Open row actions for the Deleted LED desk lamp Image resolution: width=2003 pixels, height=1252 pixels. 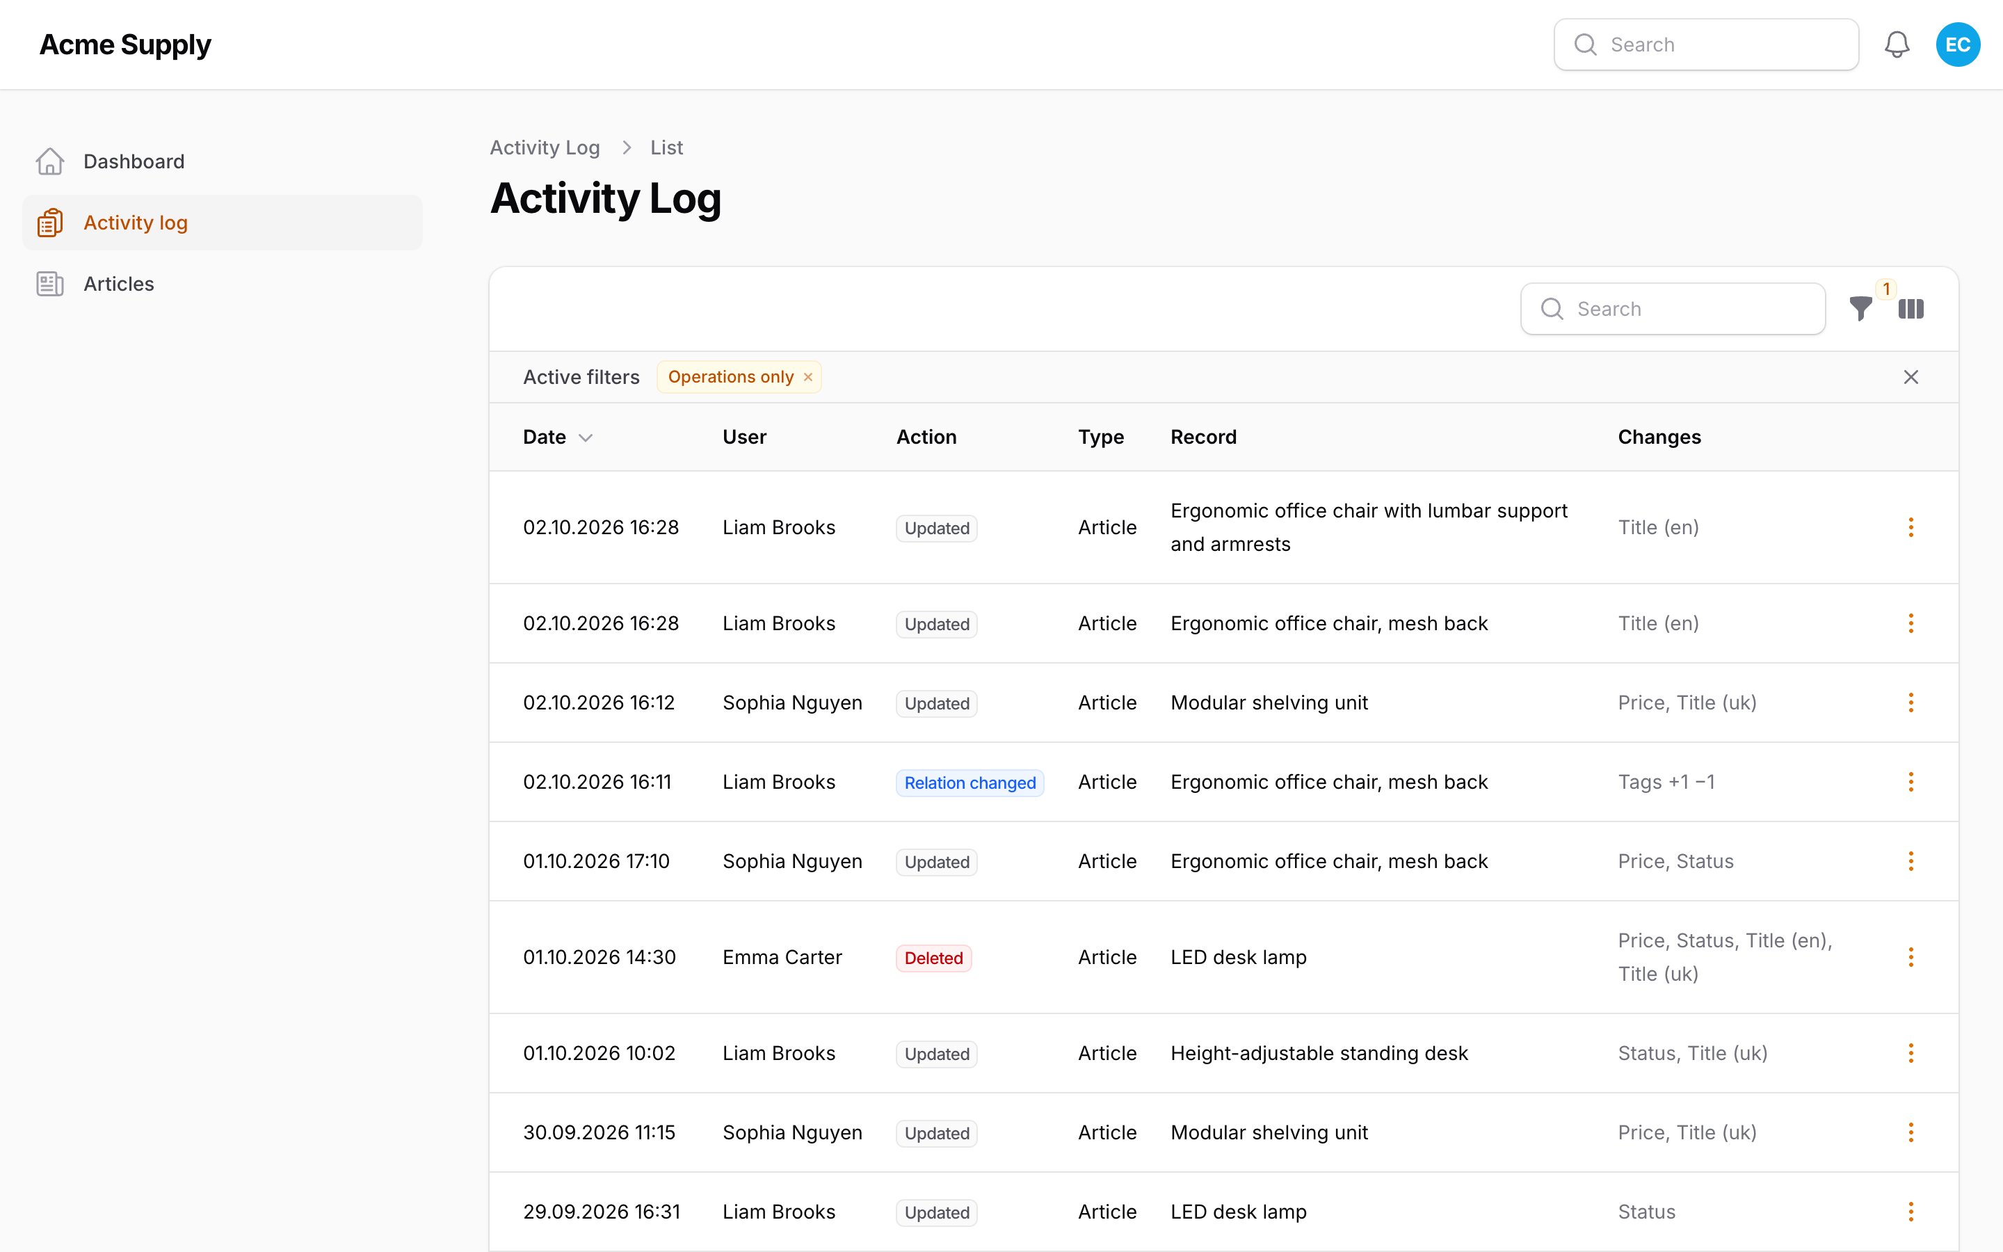pyautogui.click(x=1911, y=958)
